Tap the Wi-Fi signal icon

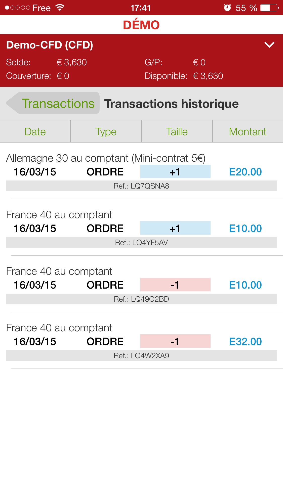60,8
